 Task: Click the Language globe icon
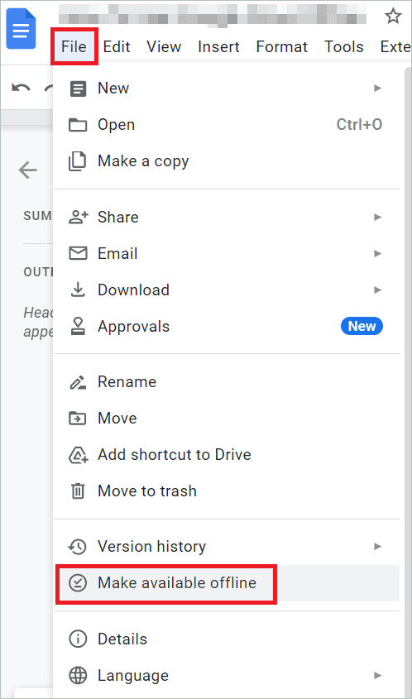(78, 676)
